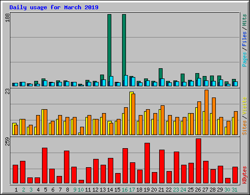The height and width of the screenshot is (195, 250).
Task: Click x-axis day label '18'
Action: tap(139, 190)
